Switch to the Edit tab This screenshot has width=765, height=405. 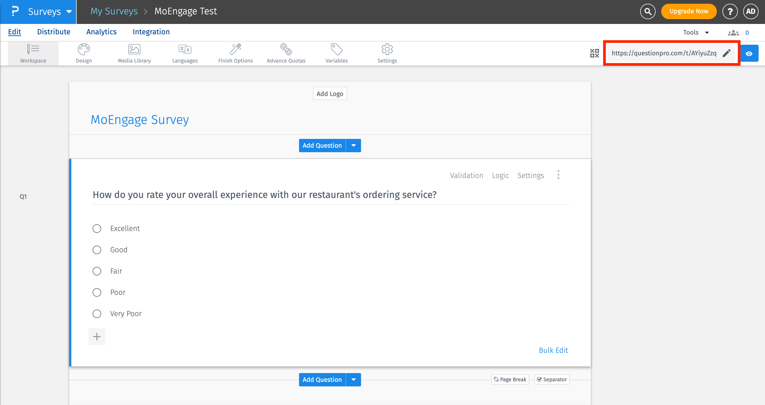click(15, 32)
